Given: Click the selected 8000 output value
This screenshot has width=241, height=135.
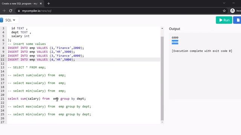Looking at the screenshot, I should [175, 42].
